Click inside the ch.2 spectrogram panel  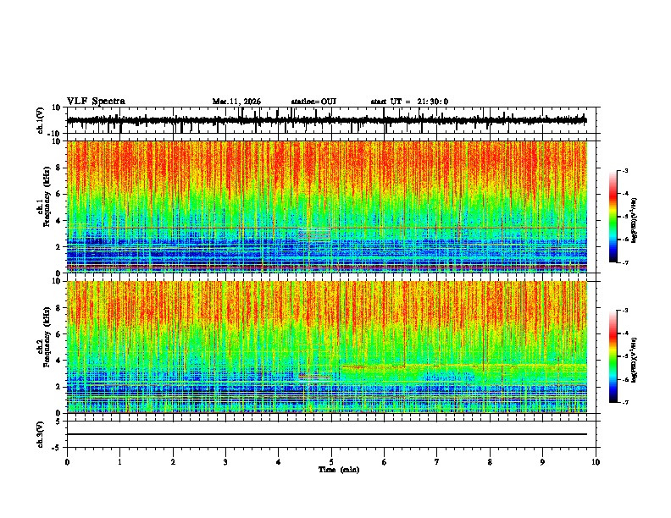click(x=326, y=347)
